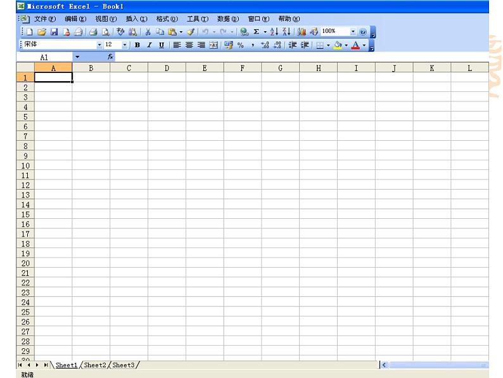
Task: Click the Undo arrow icon
Action: tap(206, 32)
